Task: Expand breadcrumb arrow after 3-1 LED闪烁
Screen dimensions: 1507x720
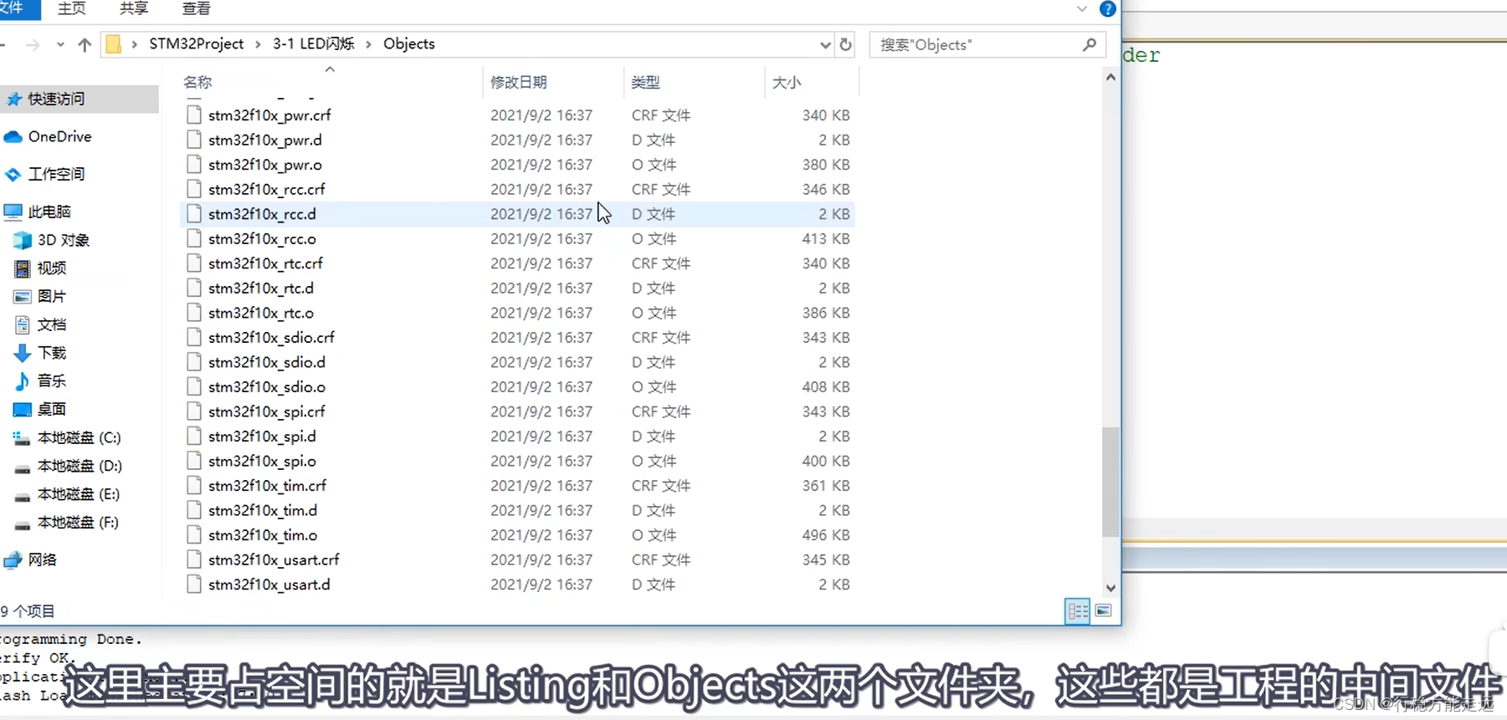Action: point(369,44)
